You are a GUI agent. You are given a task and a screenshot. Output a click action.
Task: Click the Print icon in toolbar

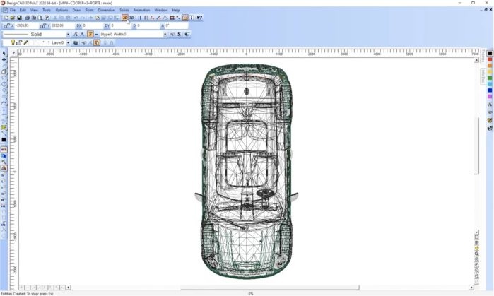[x=27, y=18]
